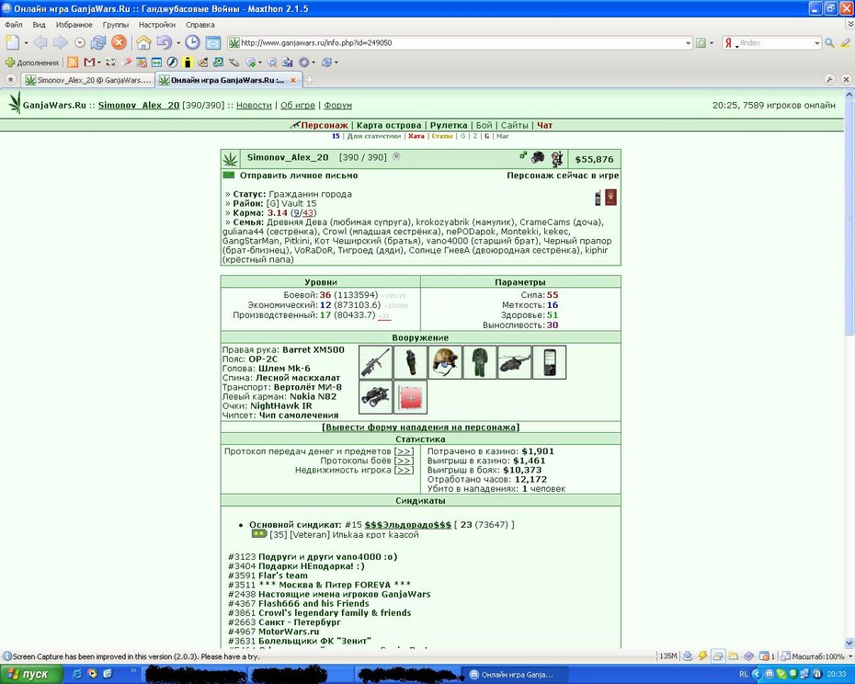Click the download manager status bar icon
Viewport: 855px width, 684px height.
pos(688,656)
